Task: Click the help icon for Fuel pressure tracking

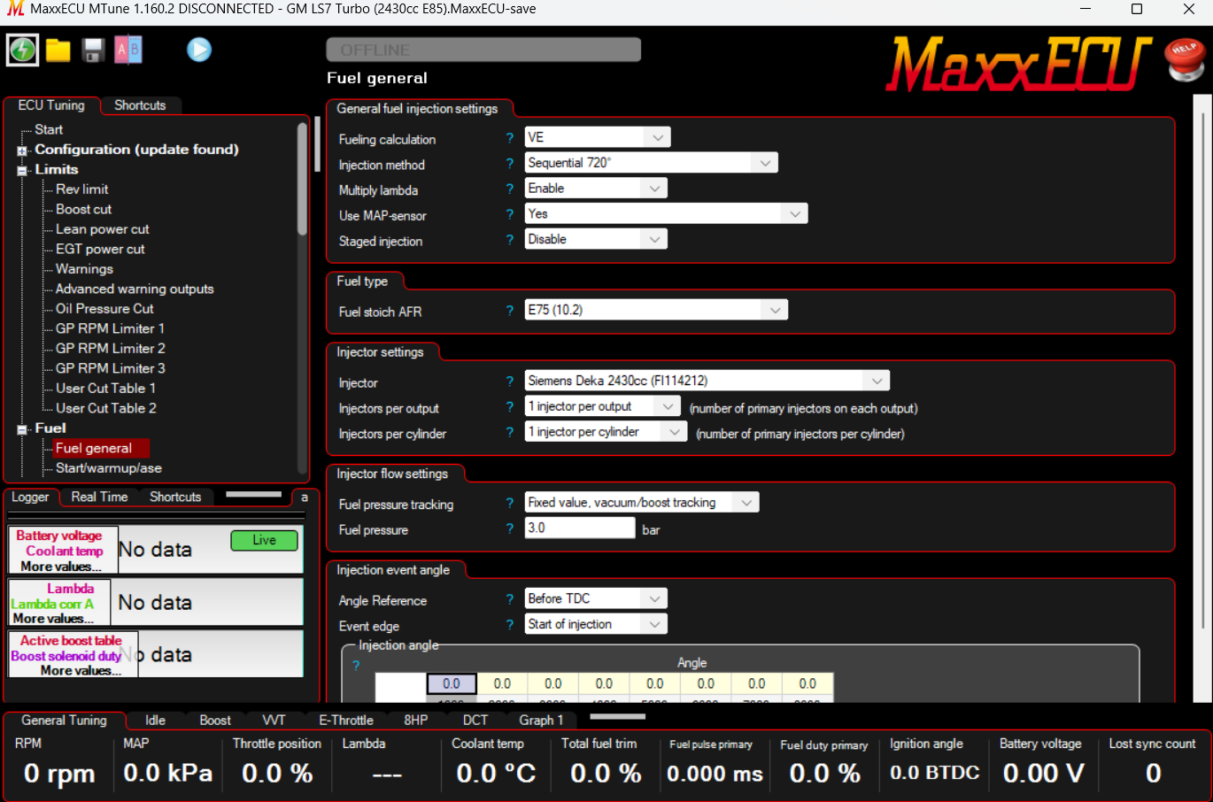Action: (510, 504)
